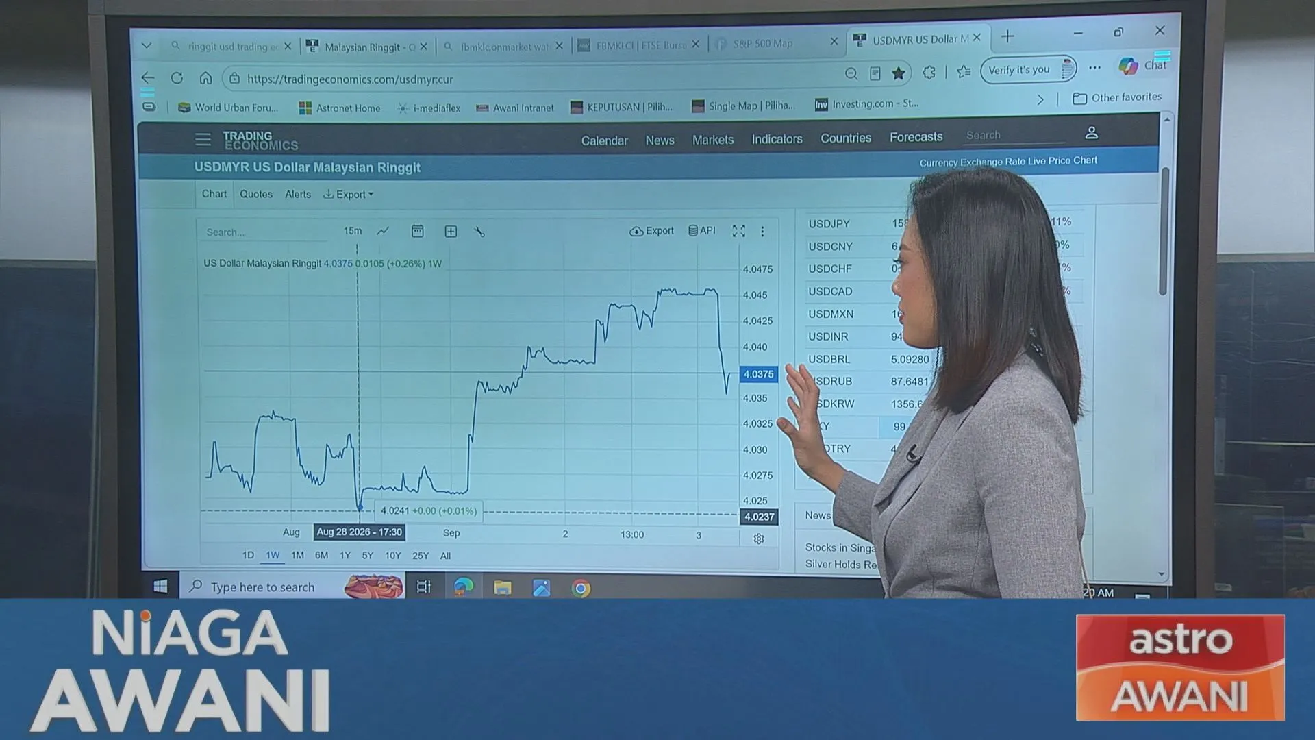Set the chart range to 1Y
The width and height of the screenshot is (1315, 740).
pos(345,555)
